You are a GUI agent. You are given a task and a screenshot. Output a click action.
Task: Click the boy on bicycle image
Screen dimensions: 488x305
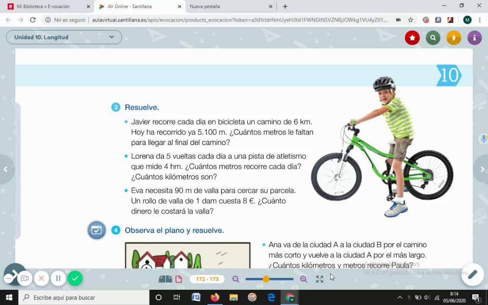click(x=382, y=146)
